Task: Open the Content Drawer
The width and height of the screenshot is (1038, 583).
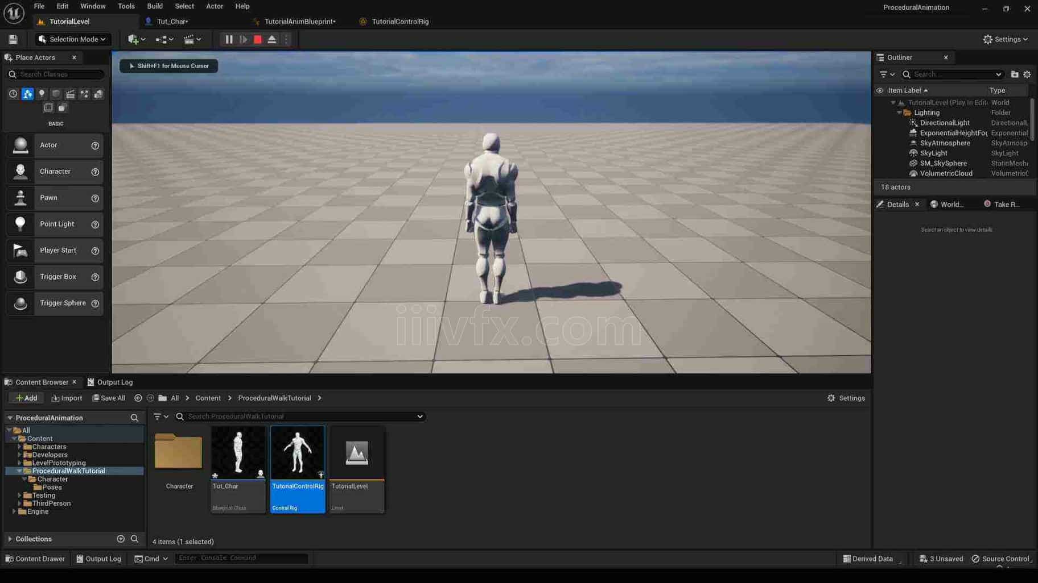Action: pos(35,559)
